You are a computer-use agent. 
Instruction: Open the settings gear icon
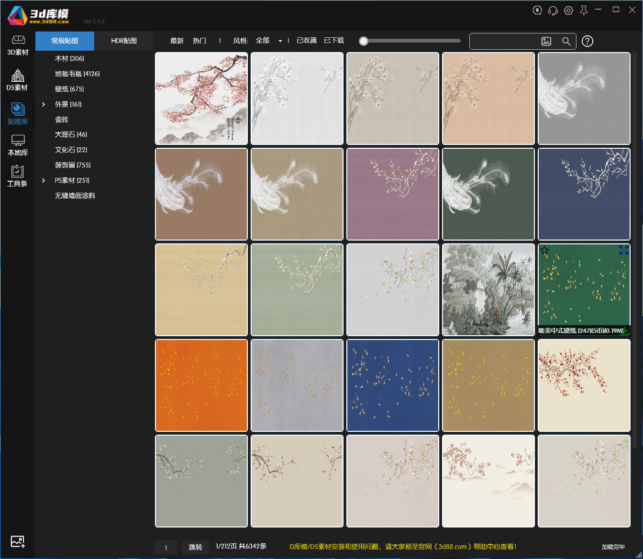pos(568,11)
